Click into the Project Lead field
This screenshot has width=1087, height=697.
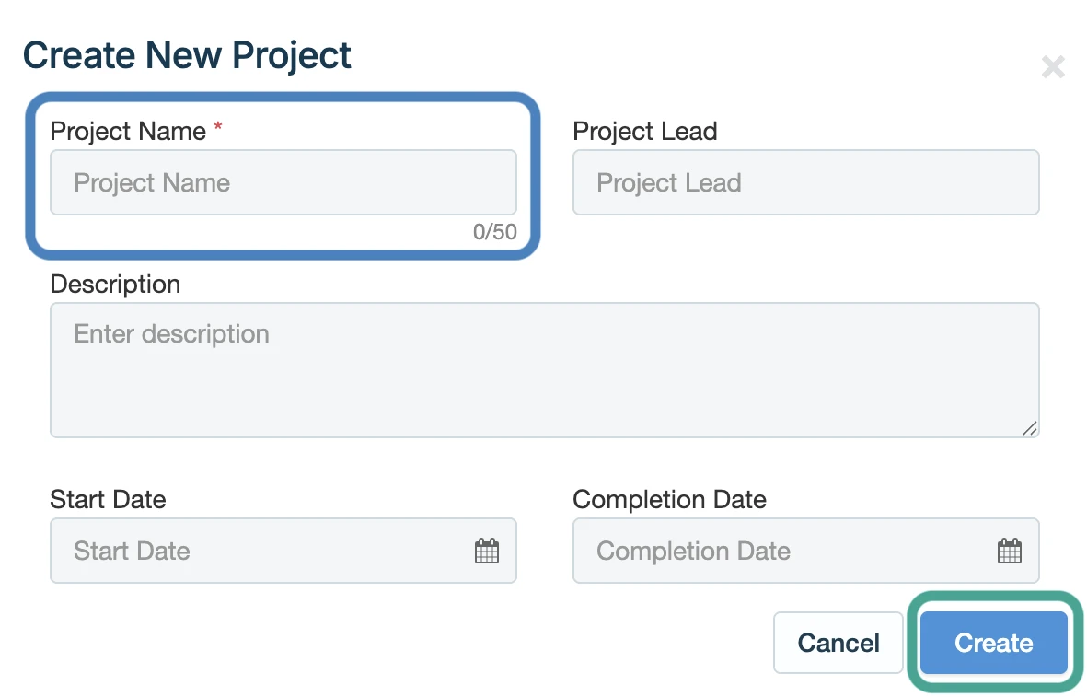(805, 182)
